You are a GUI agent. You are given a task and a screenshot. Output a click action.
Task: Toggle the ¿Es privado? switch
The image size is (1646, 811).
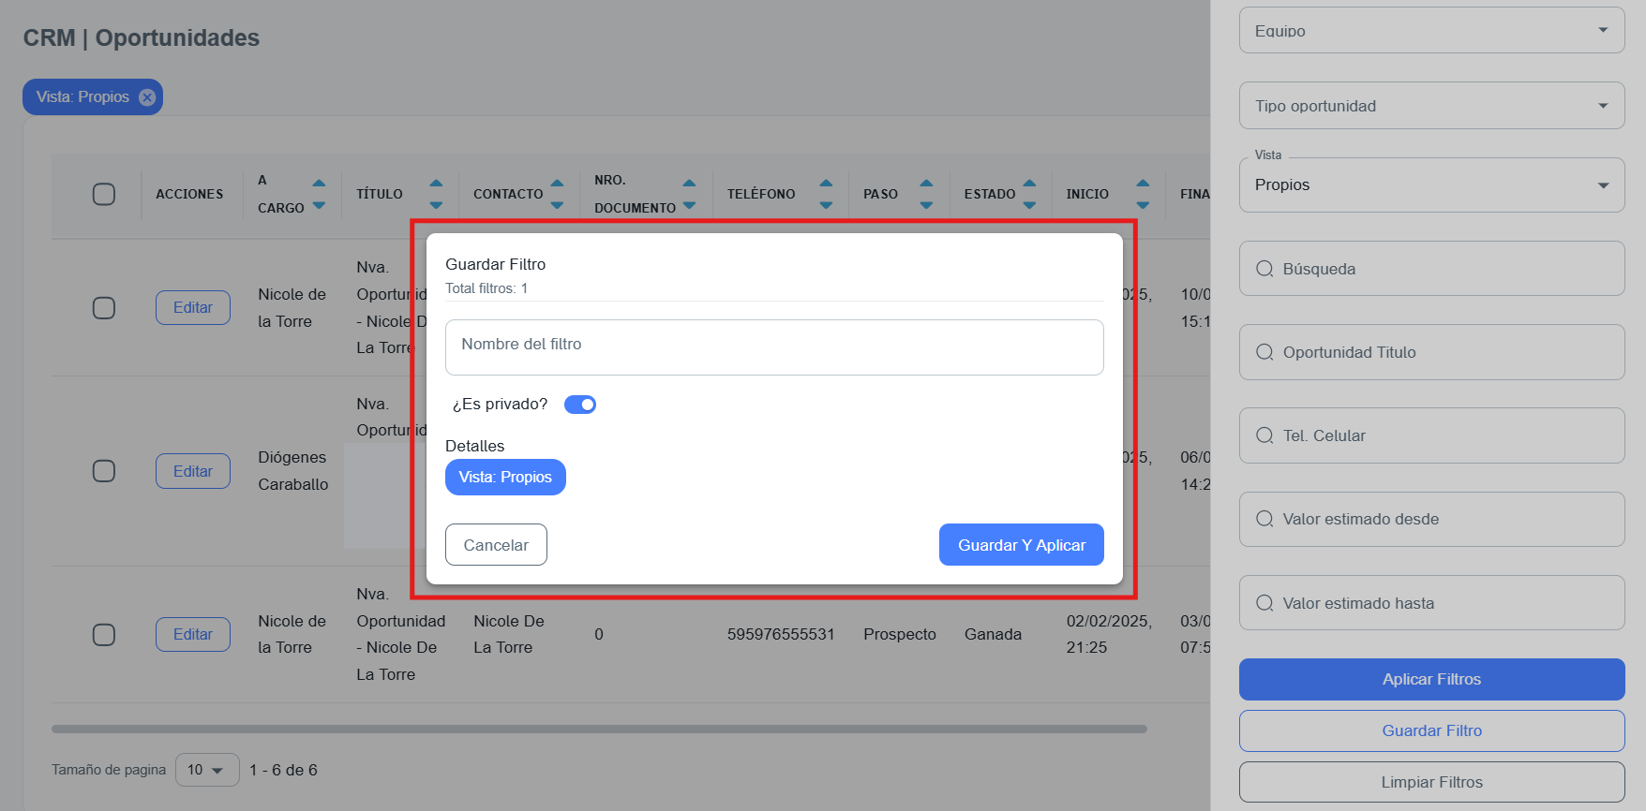(580, 405)
